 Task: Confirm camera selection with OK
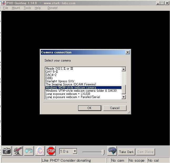pos(89,108)
